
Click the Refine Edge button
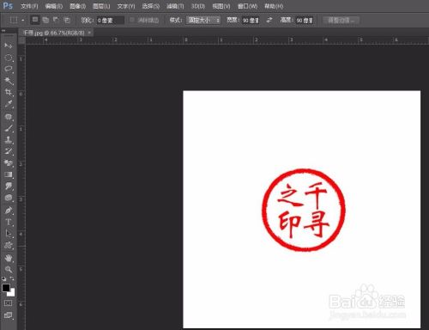[x=341, y=21]
